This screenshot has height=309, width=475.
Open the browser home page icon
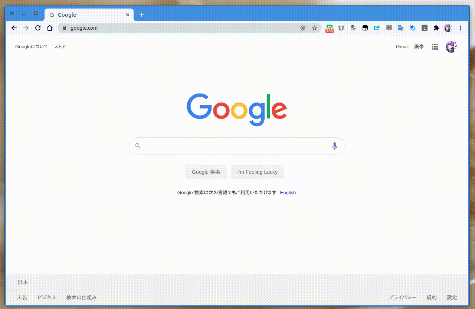pos(50,28)
